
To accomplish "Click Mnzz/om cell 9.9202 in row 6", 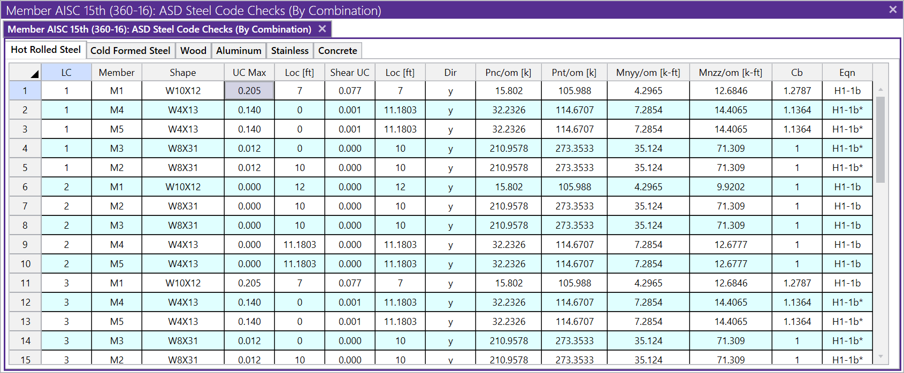I will click(731, 187).
